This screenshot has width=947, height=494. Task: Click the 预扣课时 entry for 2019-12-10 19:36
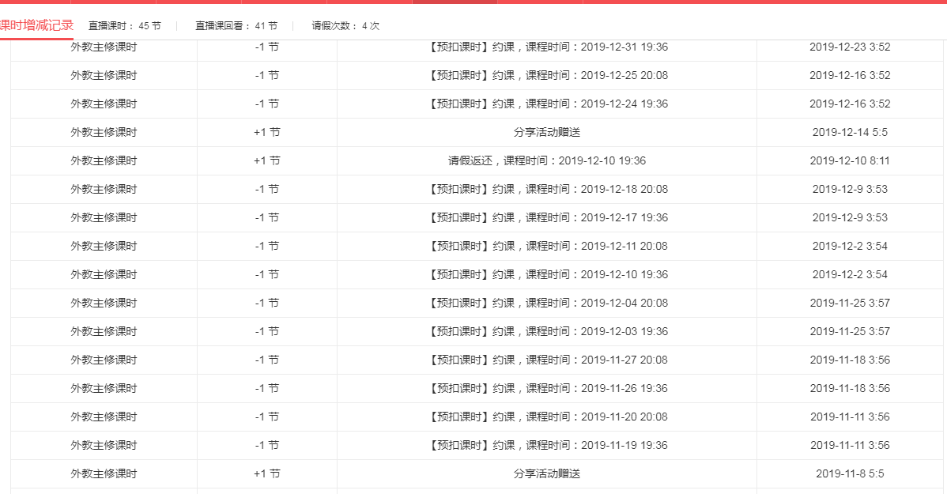click(547, 275)
